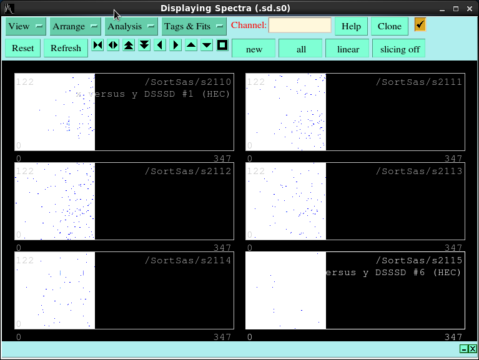Select the /SortSas/s2115 spectrum panel
This screenshot has width=479, height=360.
point(355,291)
